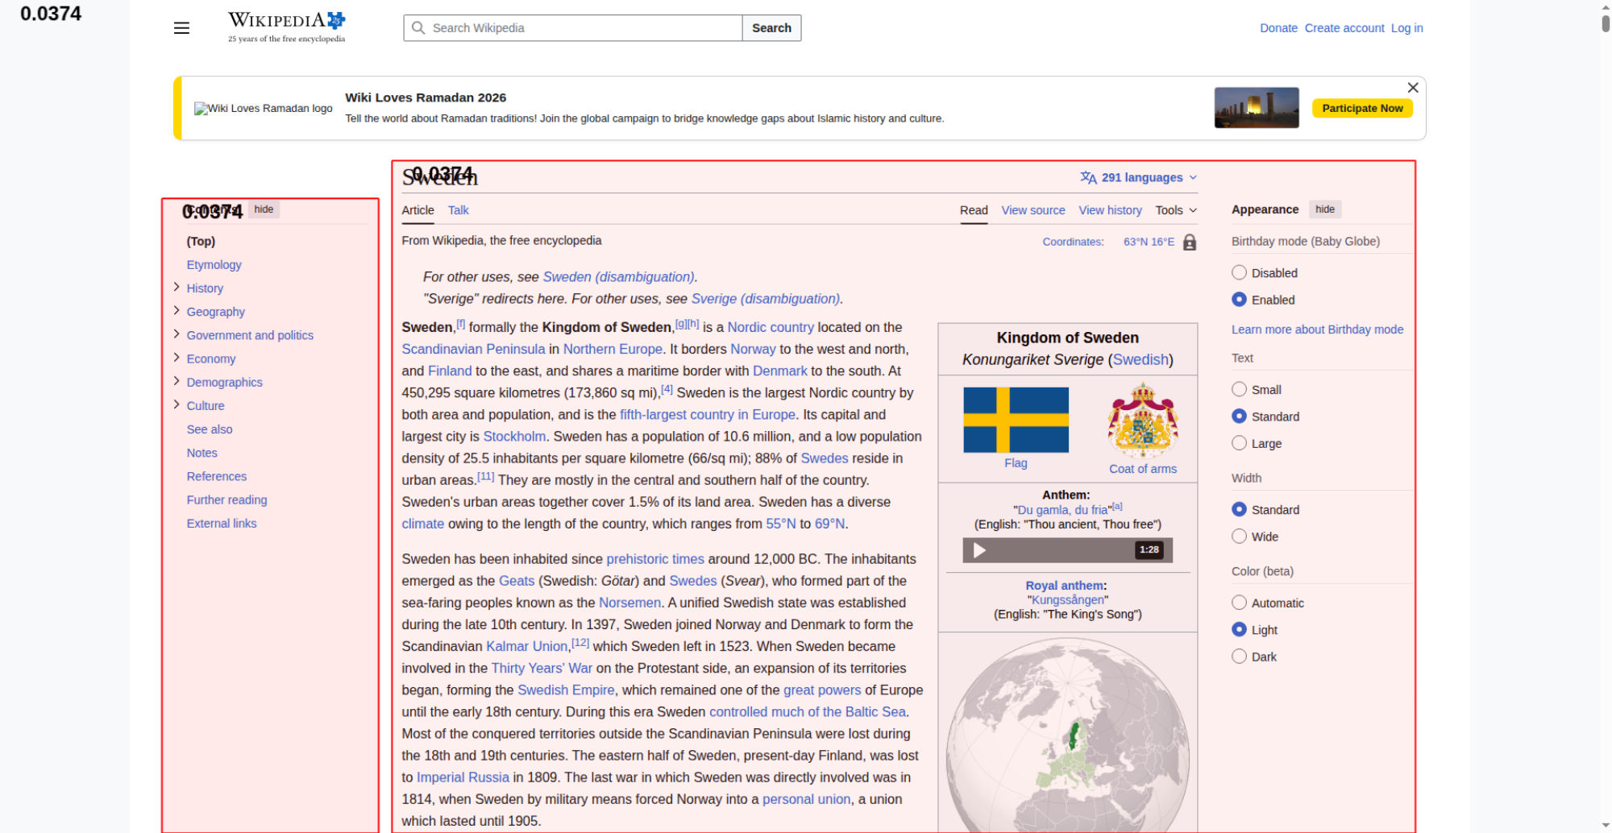Click the Participate Now button

[x=1361, y=108]
